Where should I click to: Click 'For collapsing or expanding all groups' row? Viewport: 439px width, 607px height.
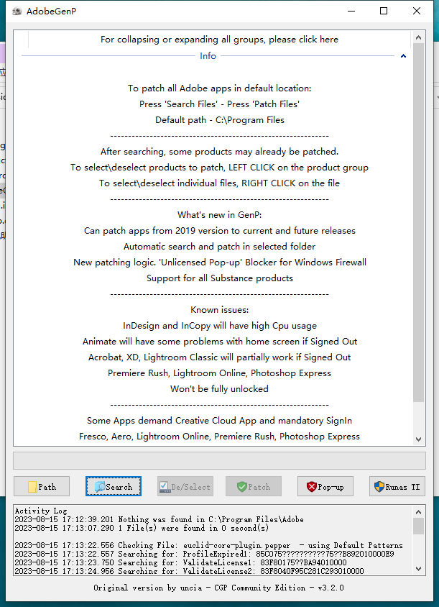219,40
